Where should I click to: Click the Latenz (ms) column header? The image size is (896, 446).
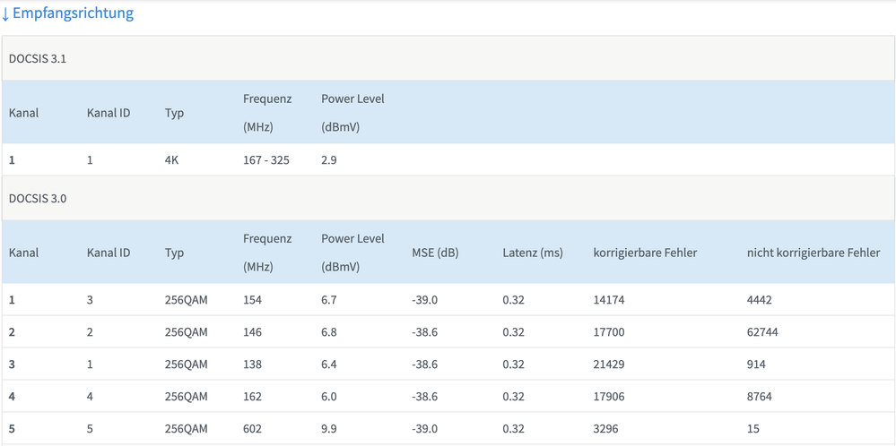click(x=533, y=253)
